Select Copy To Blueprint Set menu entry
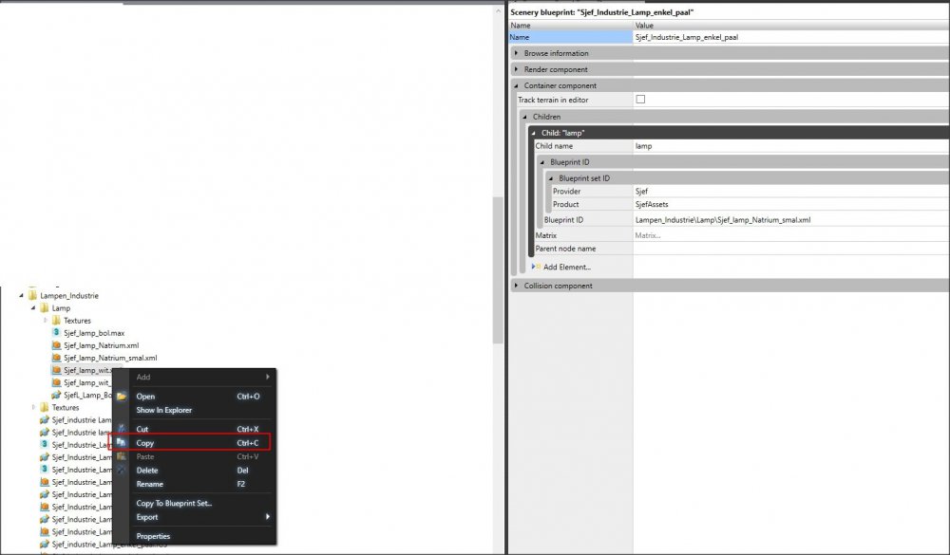This screenshot has width=950, height=555. coord(174,503)
